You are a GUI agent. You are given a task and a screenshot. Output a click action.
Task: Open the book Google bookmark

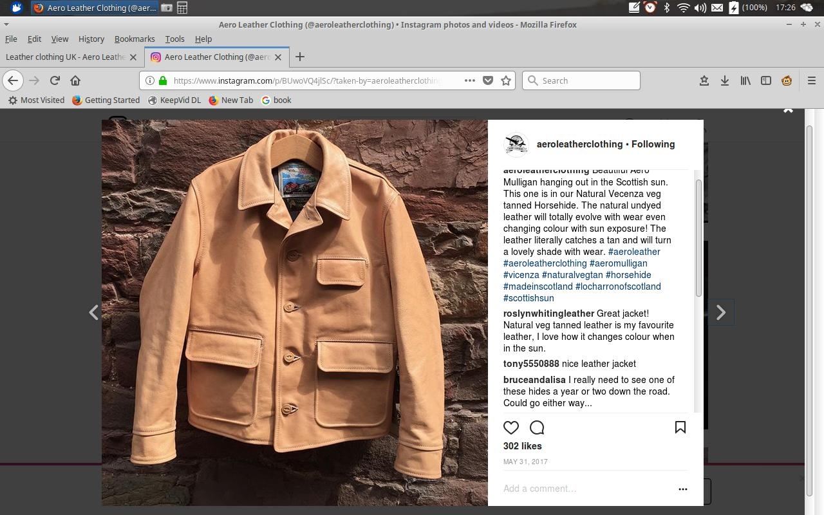(276, 100)
